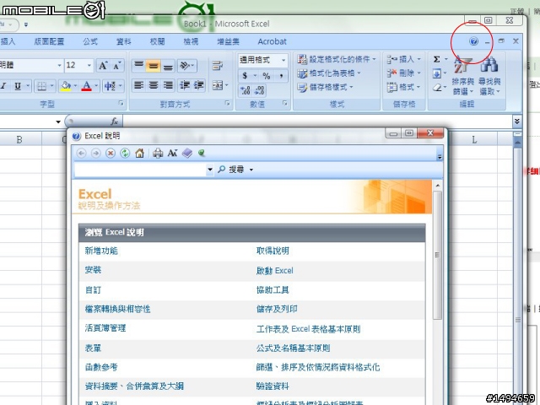Image resolution: width=540 pixels, height=405 pixels.
Task: Open the Acrobat ribbon tab
Action: tap(272, 41)
